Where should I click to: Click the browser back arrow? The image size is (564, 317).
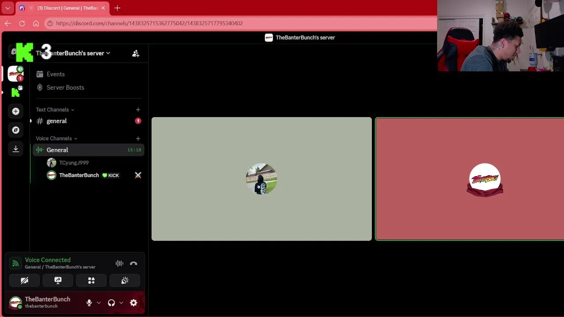tap(8, 23)
